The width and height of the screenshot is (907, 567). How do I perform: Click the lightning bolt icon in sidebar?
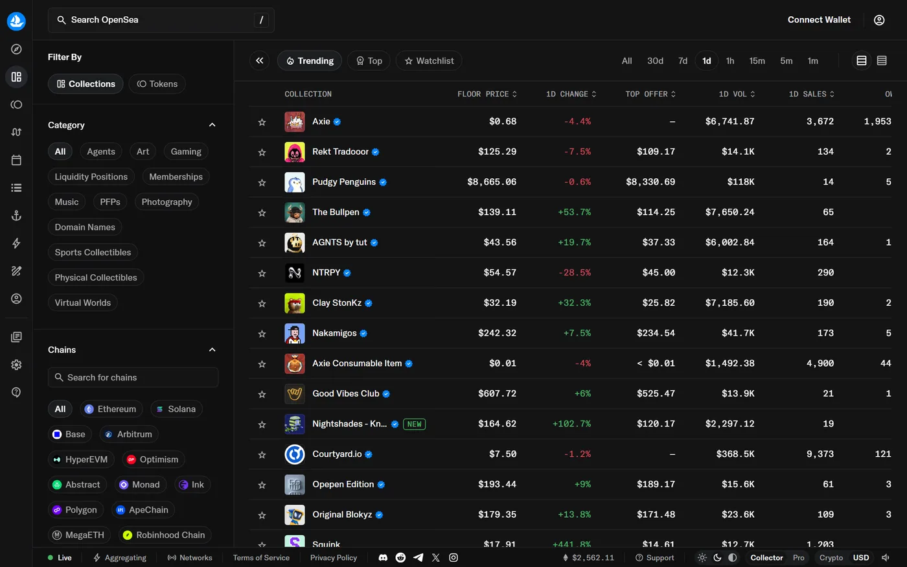(16, 244)
